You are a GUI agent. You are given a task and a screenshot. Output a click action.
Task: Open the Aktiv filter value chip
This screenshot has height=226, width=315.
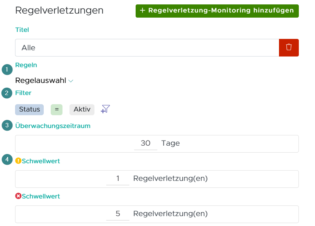82,109
